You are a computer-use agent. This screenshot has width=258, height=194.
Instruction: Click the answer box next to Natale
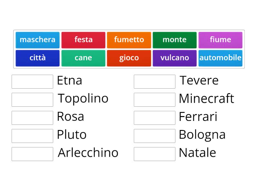(154, 154)
